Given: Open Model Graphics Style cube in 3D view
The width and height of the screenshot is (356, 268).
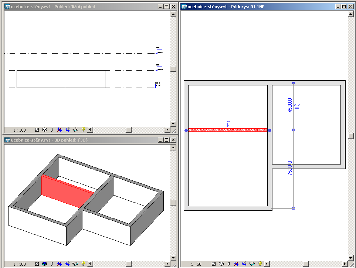Looking at the screenshot, I should (44, 264).
